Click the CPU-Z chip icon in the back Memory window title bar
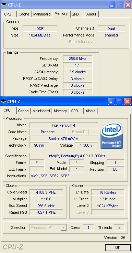Viewport: 132px width, 253px height. click(4, 5)
